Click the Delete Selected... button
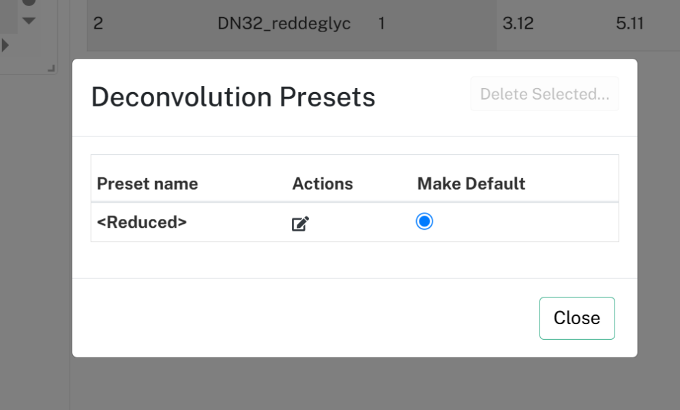The image size is (680, 410). 545,93
